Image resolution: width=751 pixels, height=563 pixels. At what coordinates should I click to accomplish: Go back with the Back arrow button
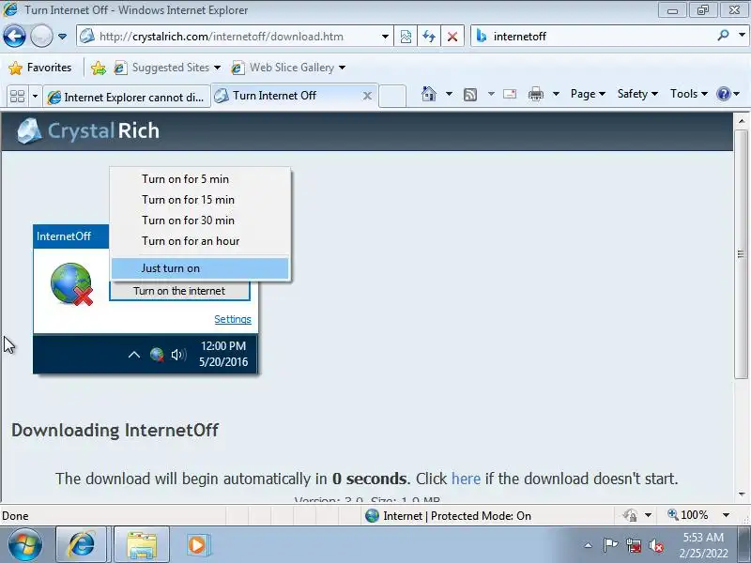pos(14,37)
